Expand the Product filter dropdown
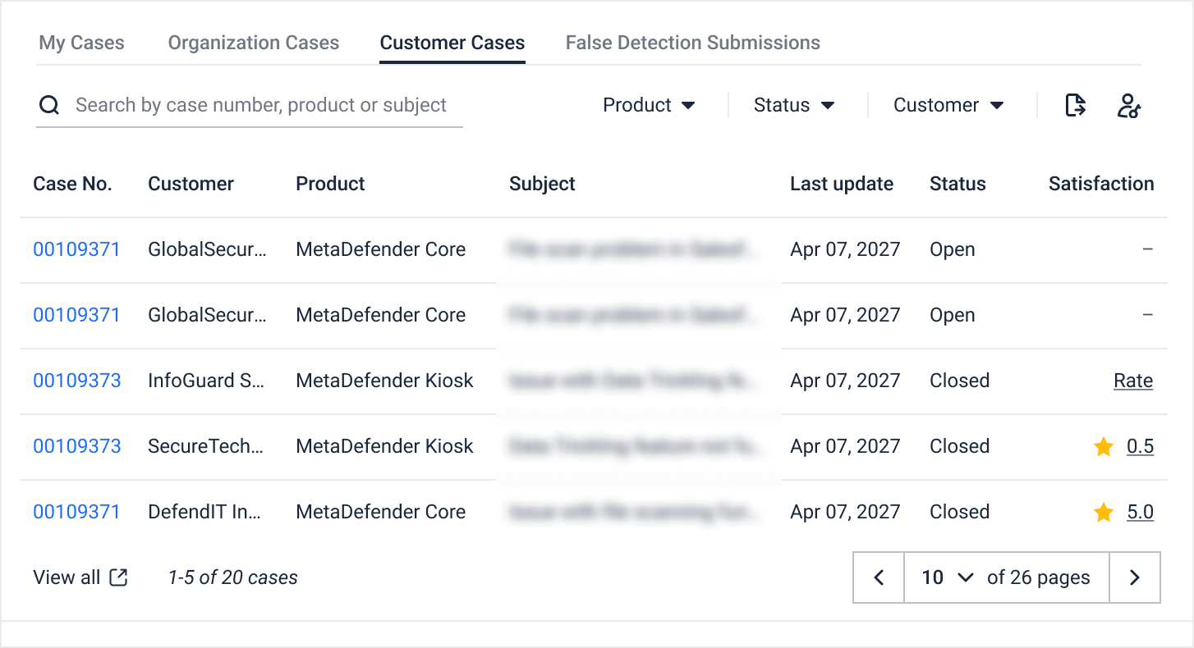Screen dimensions: 1194x648 click(x=649, y=105)
